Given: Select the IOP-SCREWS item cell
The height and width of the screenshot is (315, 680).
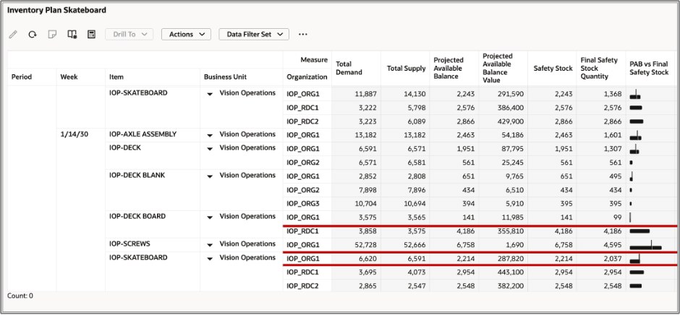Looking at the screenshot, I should [129, 244].
